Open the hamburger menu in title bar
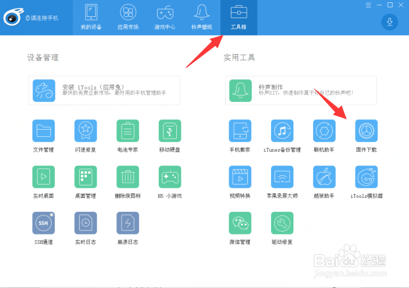This screenshot has width=409, height=288. (368, 5)
